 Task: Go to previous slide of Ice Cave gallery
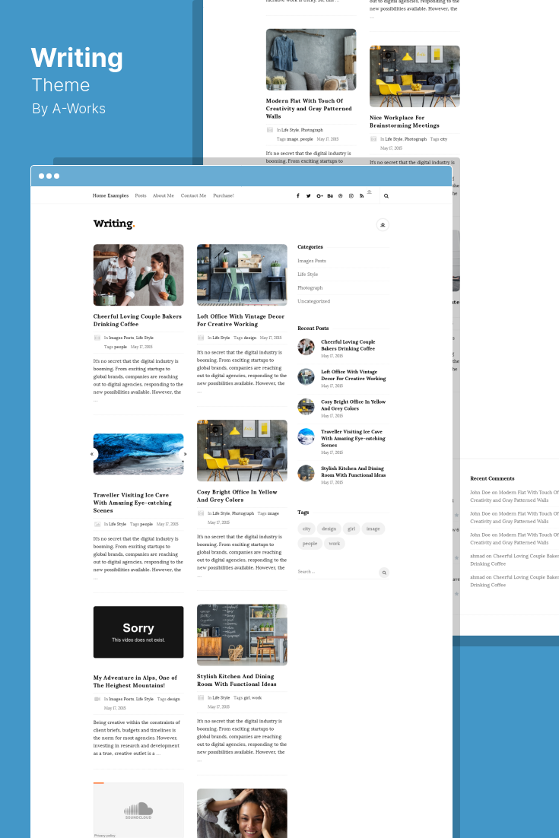click(x=93, y=454)
